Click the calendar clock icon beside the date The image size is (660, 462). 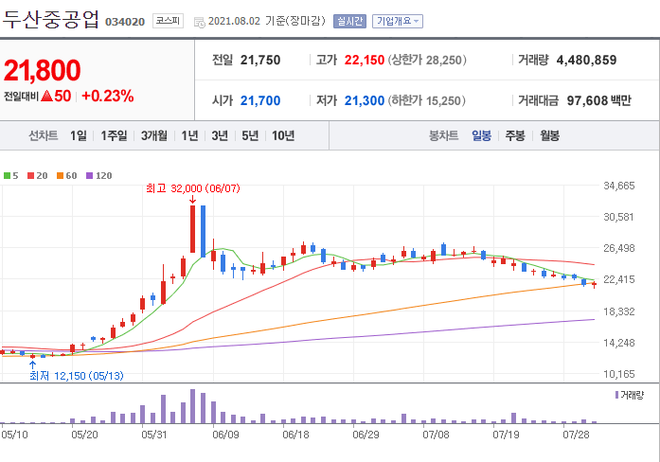(x=199, y=23)
